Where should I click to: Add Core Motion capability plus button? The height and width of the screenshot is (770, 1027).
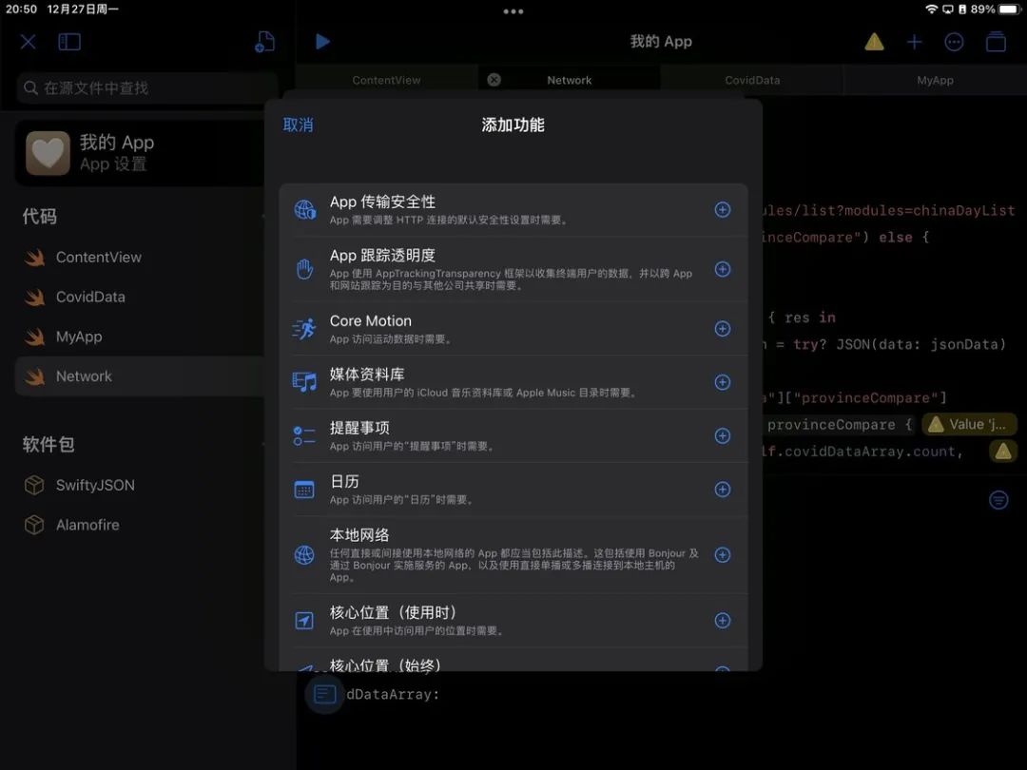click(723, 329)
